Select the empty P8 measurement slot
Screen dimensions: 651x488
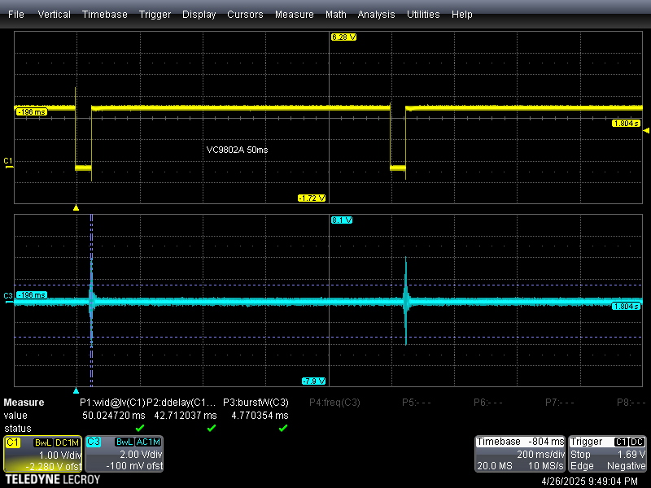pyautogui.click(x=631, y=403)
